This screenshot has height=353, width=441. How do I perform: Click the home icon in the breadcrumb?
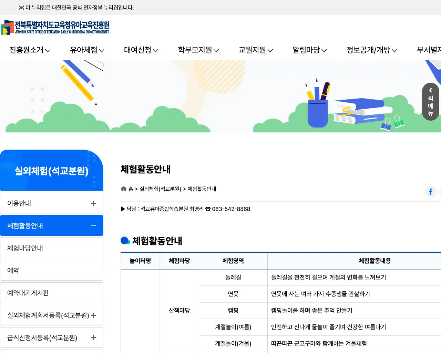(x=123, y=189)
